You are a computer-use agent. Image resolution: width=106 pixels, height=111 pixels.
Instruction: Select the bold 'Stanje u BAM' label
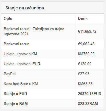pos(16,104)
